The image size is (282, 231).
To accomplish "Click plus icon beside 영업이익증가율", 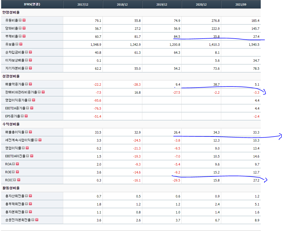I will [34, 100].
